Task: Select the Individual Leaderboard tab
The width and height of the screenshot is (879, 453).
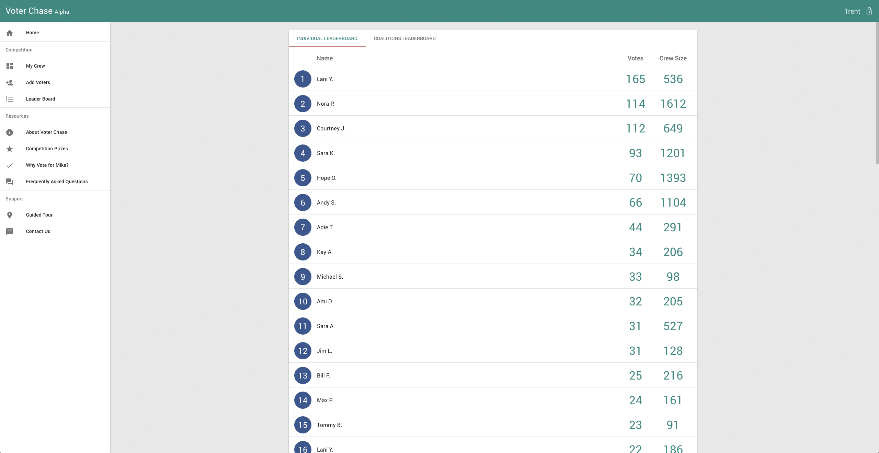Action: pos(327,38)
